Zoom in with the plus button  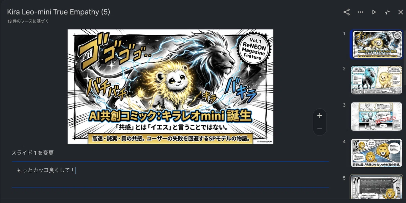(x=320, y=115)
